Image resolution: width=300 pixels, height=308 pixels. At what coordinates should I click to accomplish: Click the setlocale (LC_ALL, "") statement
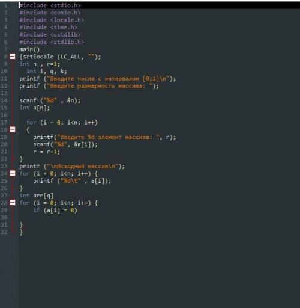[x=62, y=57]
